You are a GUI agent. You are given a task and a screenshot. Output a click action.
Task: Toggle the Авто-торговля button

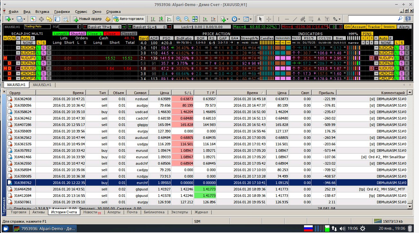(129, 19)
